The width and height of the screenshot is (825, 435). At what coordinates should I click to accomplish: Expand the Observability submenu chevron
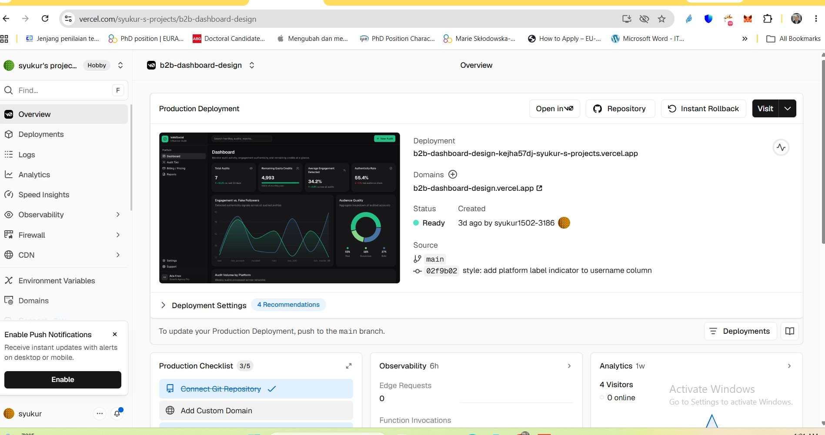coord(118,215)
